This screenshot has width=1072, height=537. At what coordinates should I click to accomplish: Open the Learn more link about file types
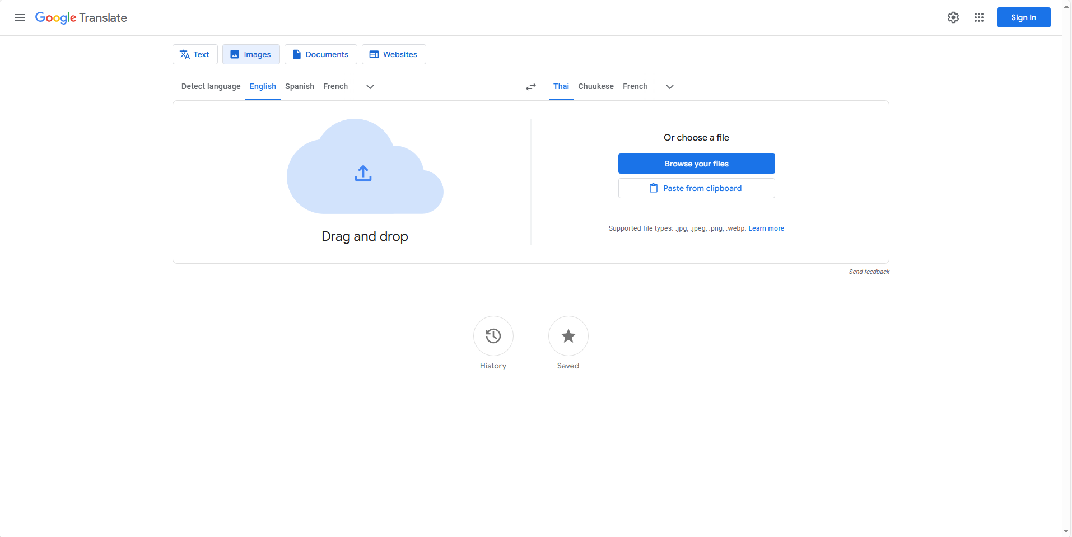(x=766, y=228)
